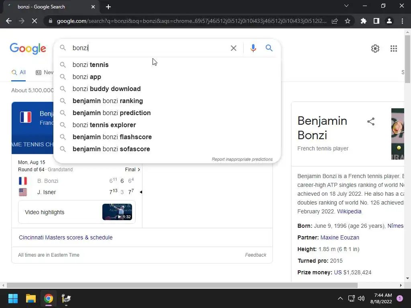Click the US prize money link
Image resolution: width=411 pixels, height=308 pixels.
(338, 272)
